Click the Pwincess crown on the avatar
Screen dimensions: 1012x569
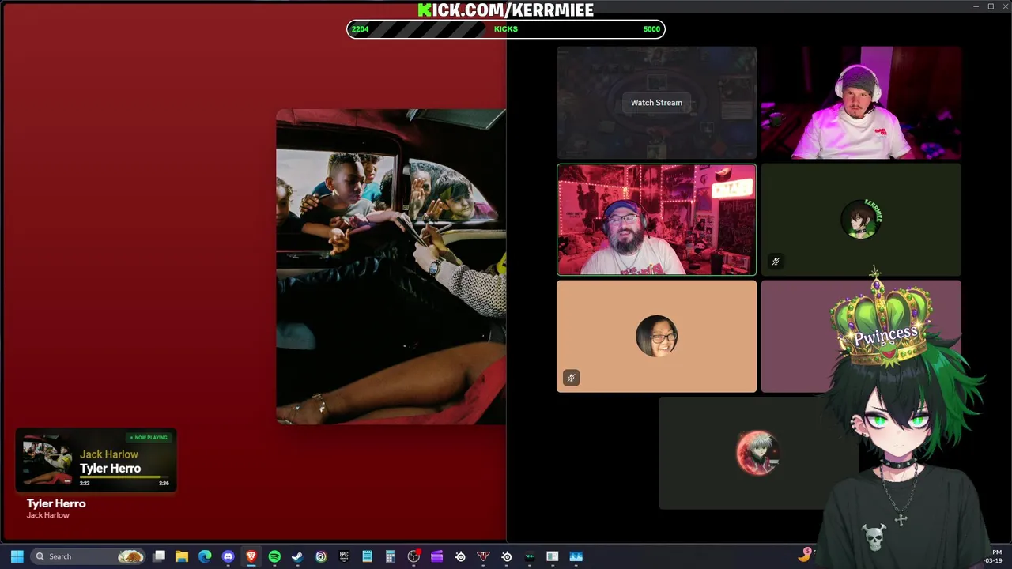point(883,322)
